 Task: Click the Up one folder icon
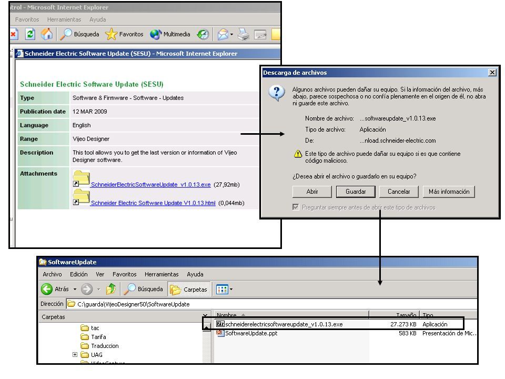point(111,289)
